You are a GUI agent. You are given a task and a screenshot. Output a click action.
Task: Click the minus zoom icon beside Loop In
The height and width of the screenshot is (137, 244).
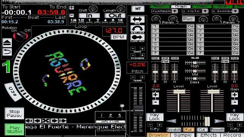point(72,15)
